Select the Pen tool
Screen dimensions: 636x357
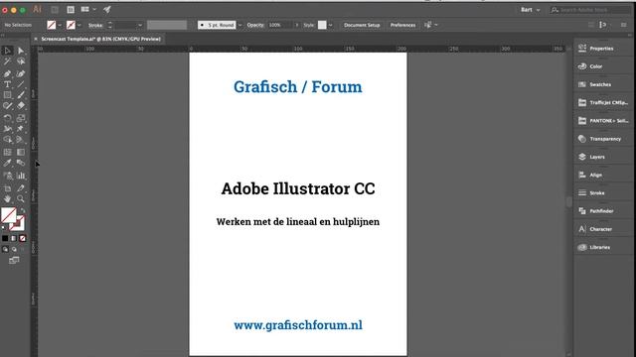point(7,73)
